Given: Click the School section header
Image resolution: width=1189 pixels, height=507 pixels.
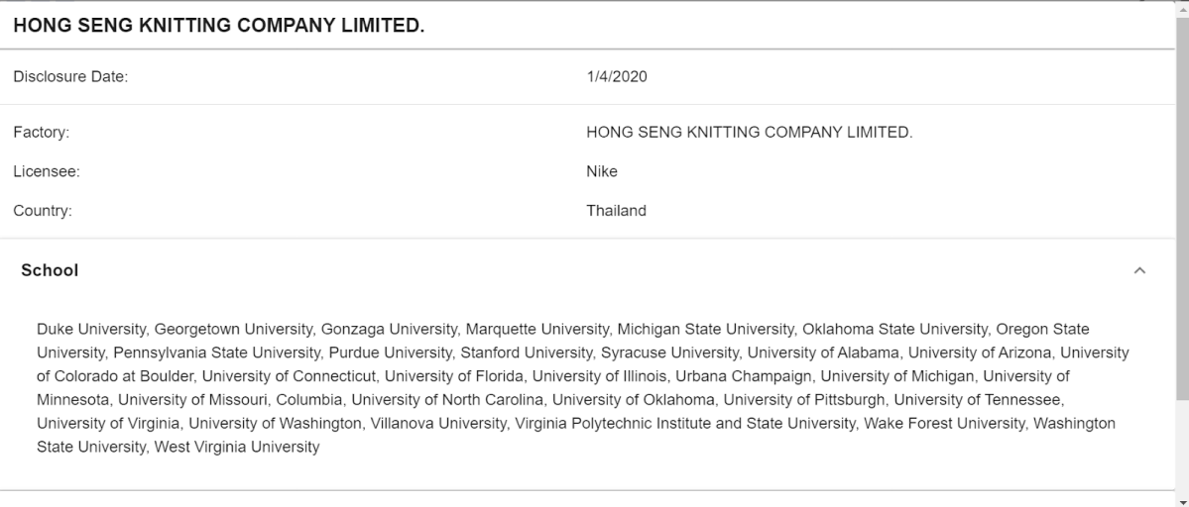Looking at the screenshot, I should (x=50, y=270).
